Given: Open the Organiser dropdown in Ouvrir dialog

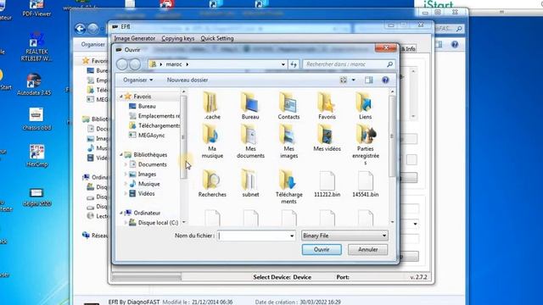Looking at the screenshot, I should (x=137, y=80).
